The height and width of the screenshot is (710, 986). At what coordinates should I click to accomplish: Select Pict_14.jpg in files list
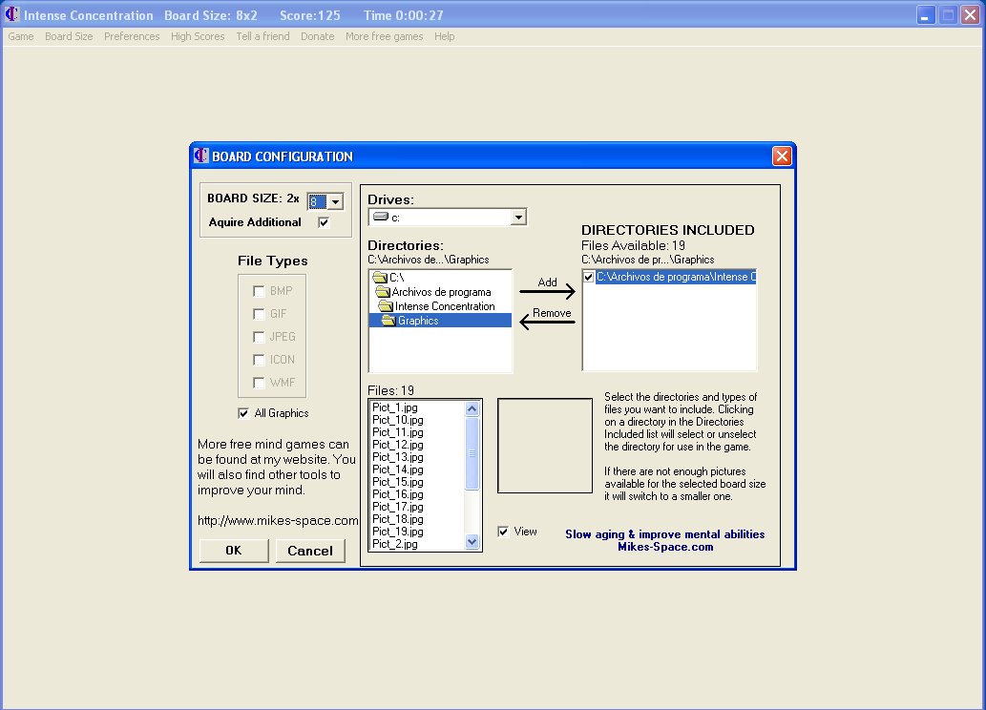click(397, 470)
